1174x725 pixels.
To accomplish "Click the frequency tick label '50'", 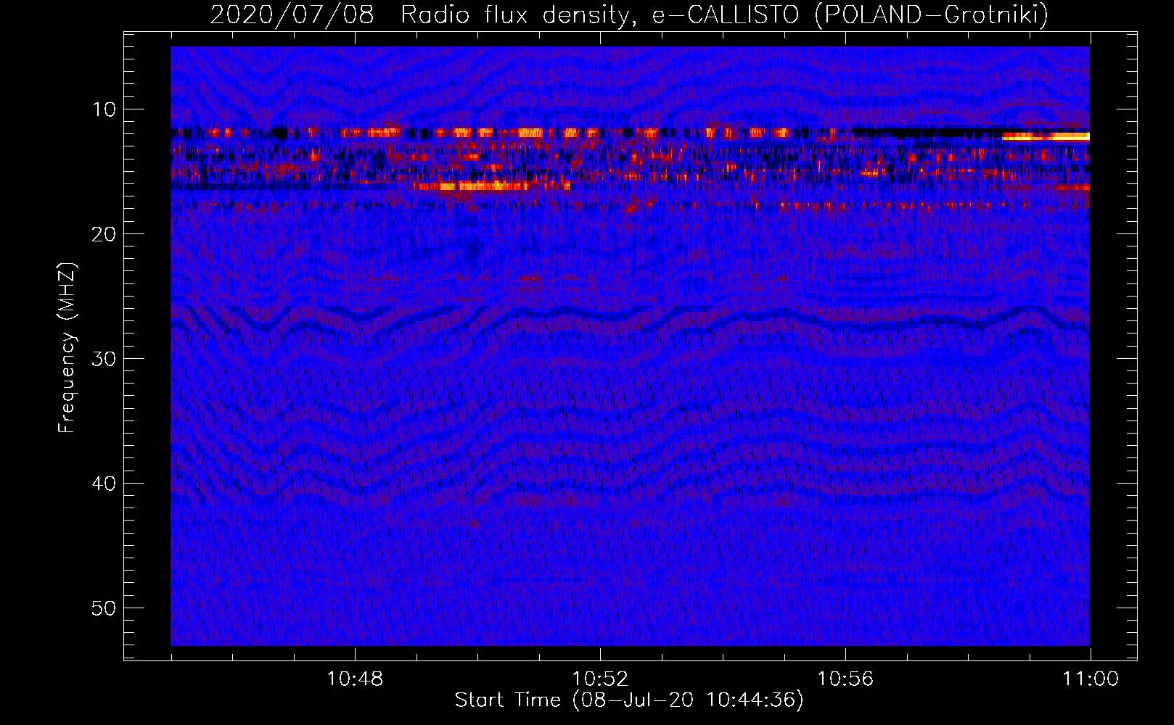I will pyautogui.click(x=104, y=608).
